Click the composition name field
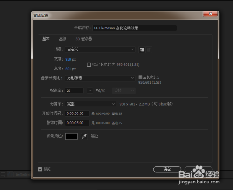233x190 pixels. pyautogui.click(x=135, y=28)
